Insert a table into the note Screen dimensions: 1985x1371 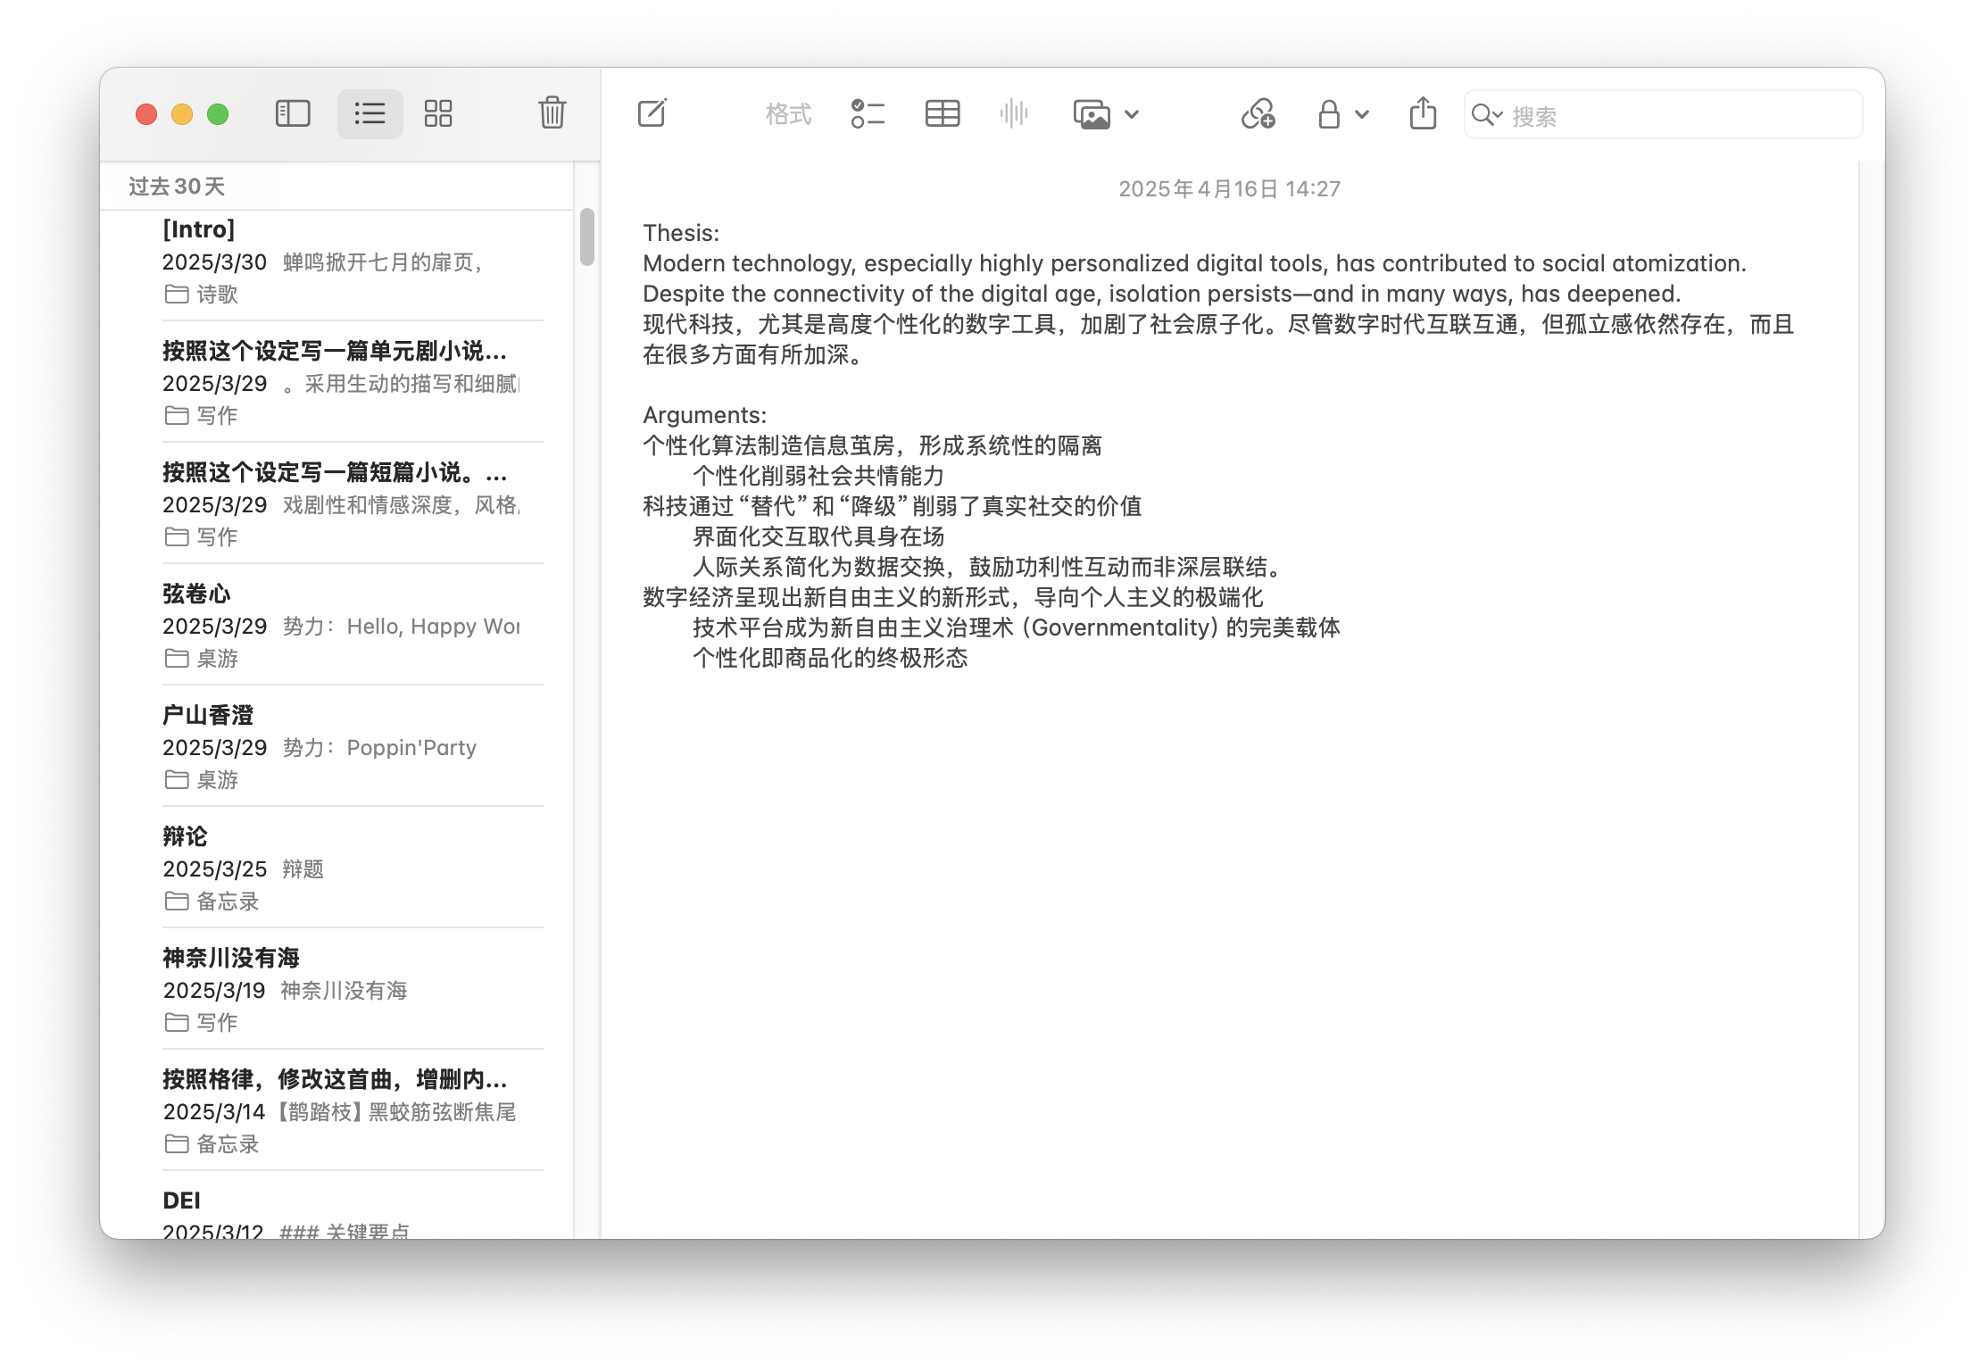click(943, 113)
